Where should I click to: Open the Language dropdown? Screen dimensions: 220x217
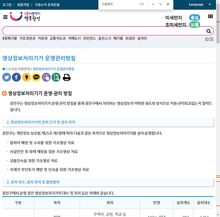[200, 4]
